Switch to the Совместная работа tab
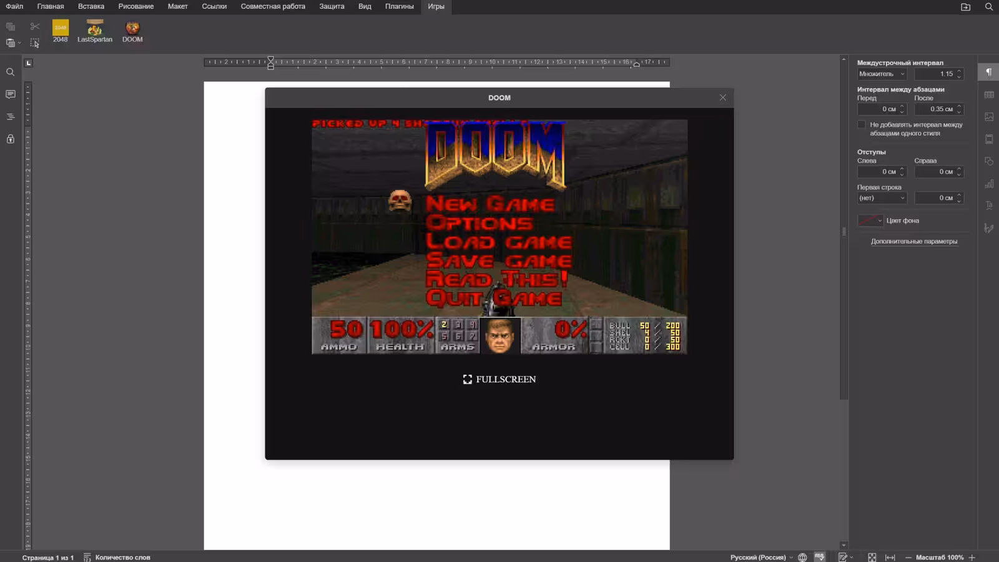 pyautogui.click(x=273, y=7)
